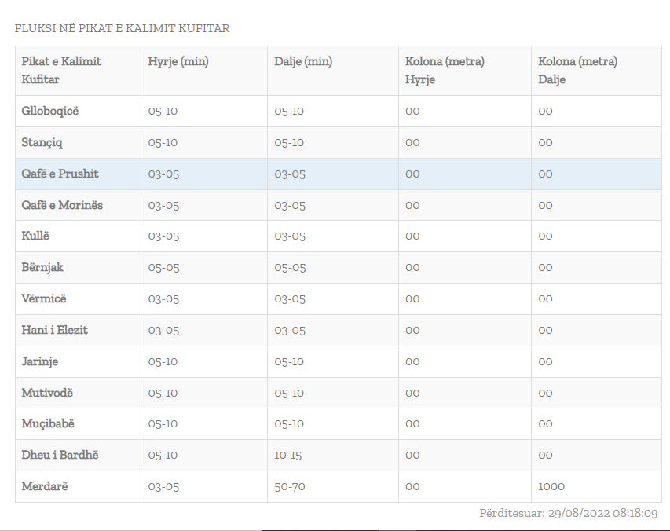Select the Hani i Elezit row label

[x=54, y=330]
